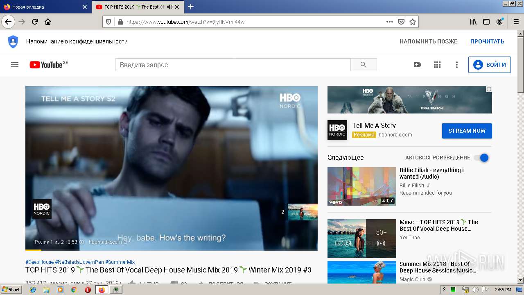Open a new tab with plus button
The height and width of the screenshot is (295, 524).
point(191,7)
